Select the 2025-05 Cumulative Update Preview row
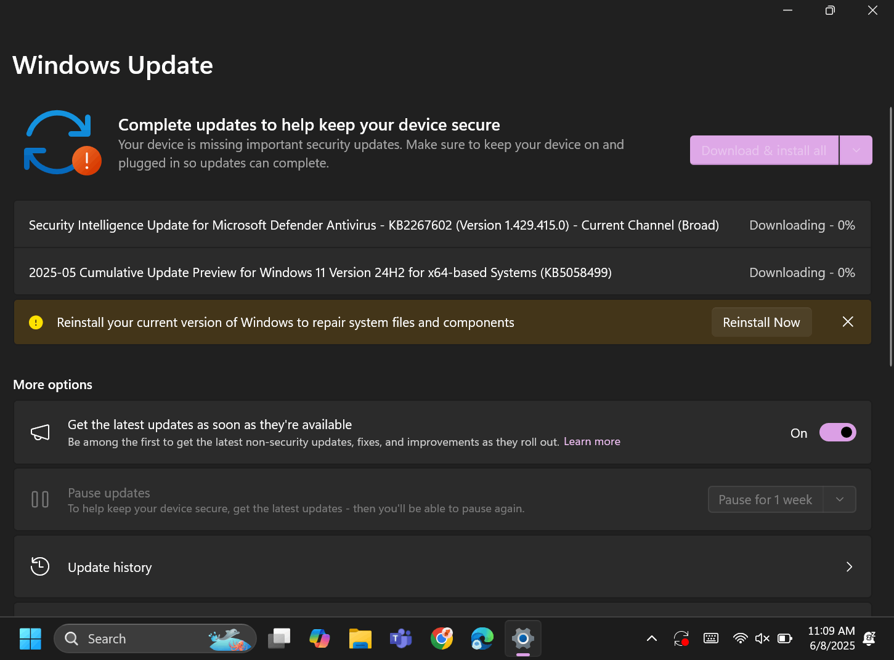Image resolution: width=894 pixels, height=660 pixels. tap(442, 272)
